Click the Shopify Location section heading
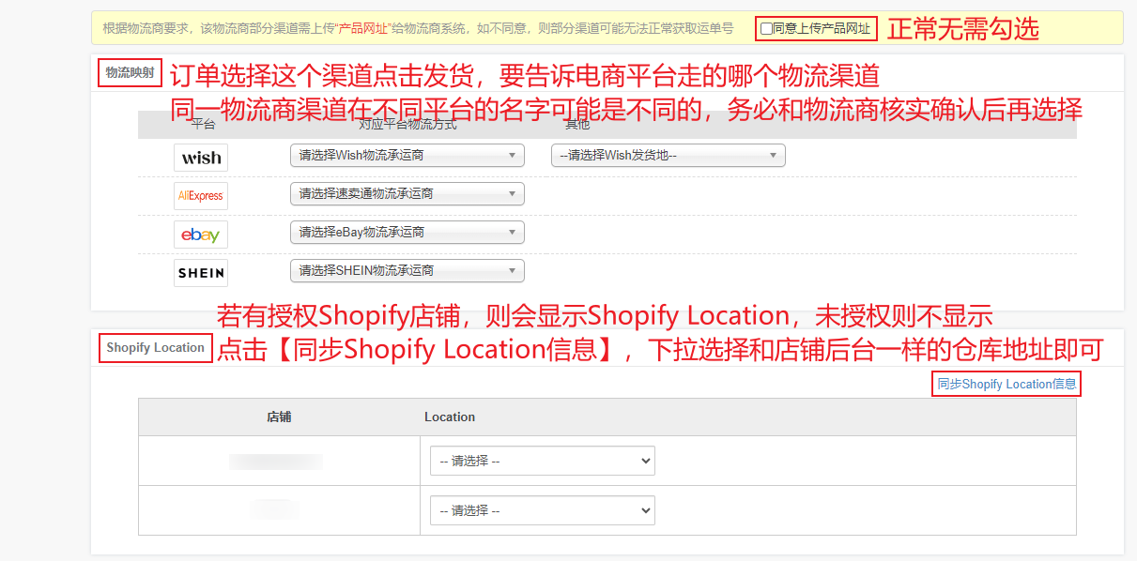1137x561 pixels. (x=155, y=348)
